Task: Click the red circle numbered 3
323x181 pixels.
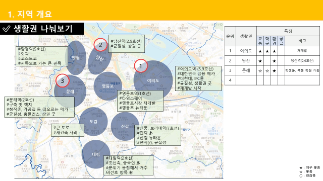Action: click(x=62, y=80)
